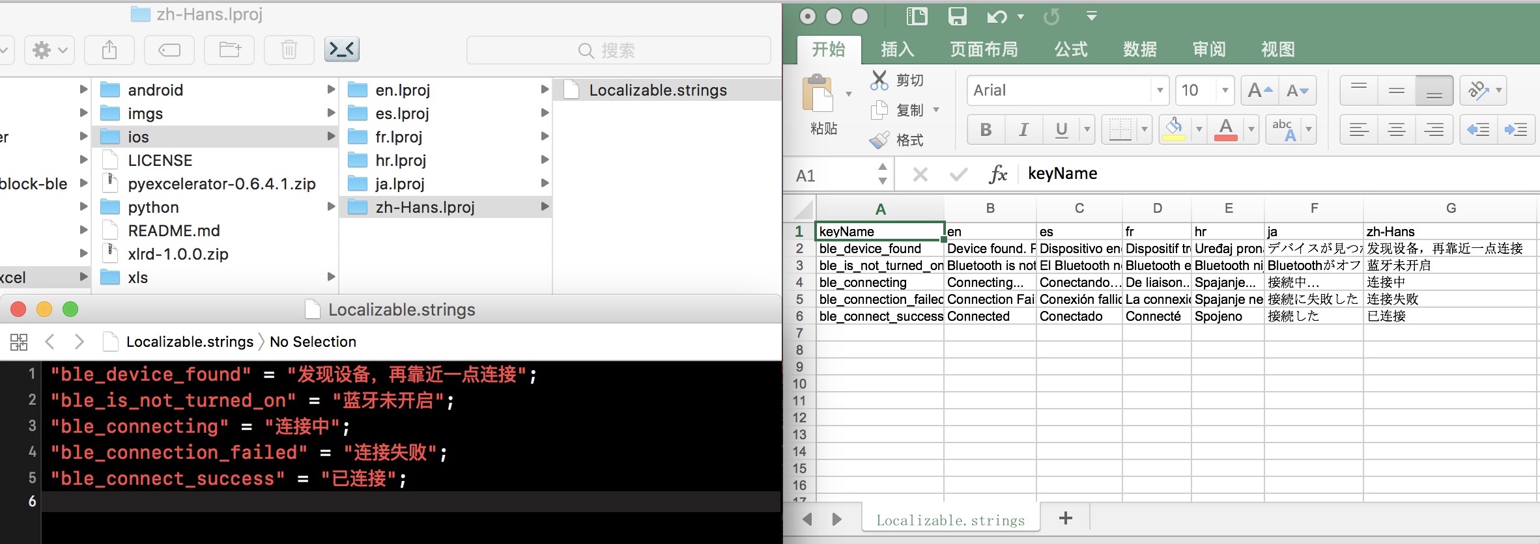The image size is (1540, 544).
Task: Open the font size dropdown
Action: [x=1225, y=90]
